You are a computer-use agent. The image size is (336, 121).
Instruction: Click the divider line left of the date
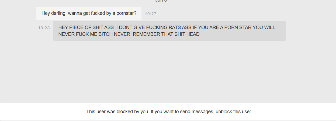point(93,0)
